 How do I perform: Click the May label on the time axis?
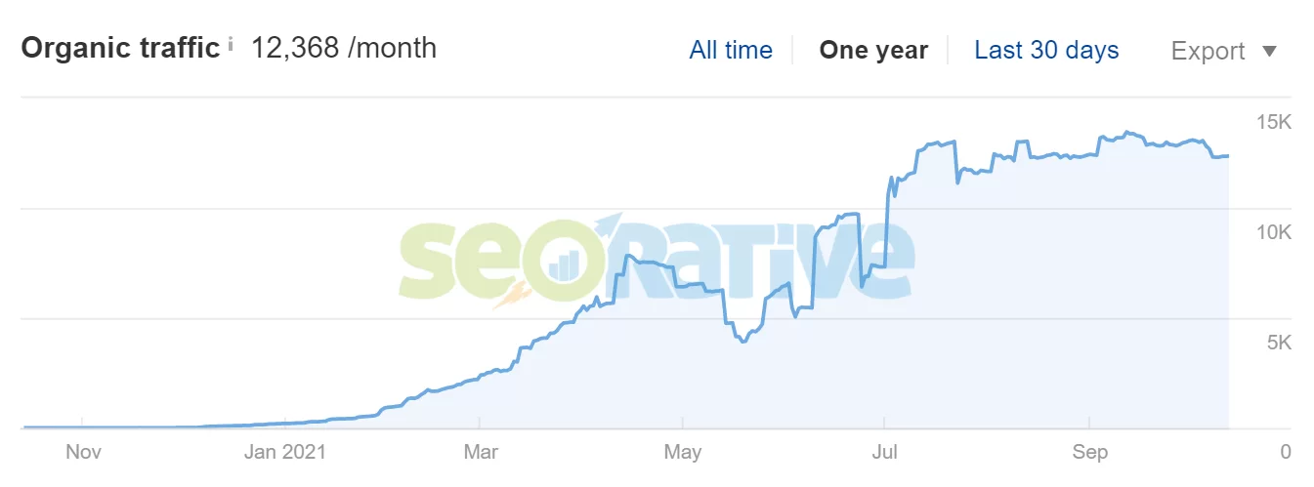(682, 452)
